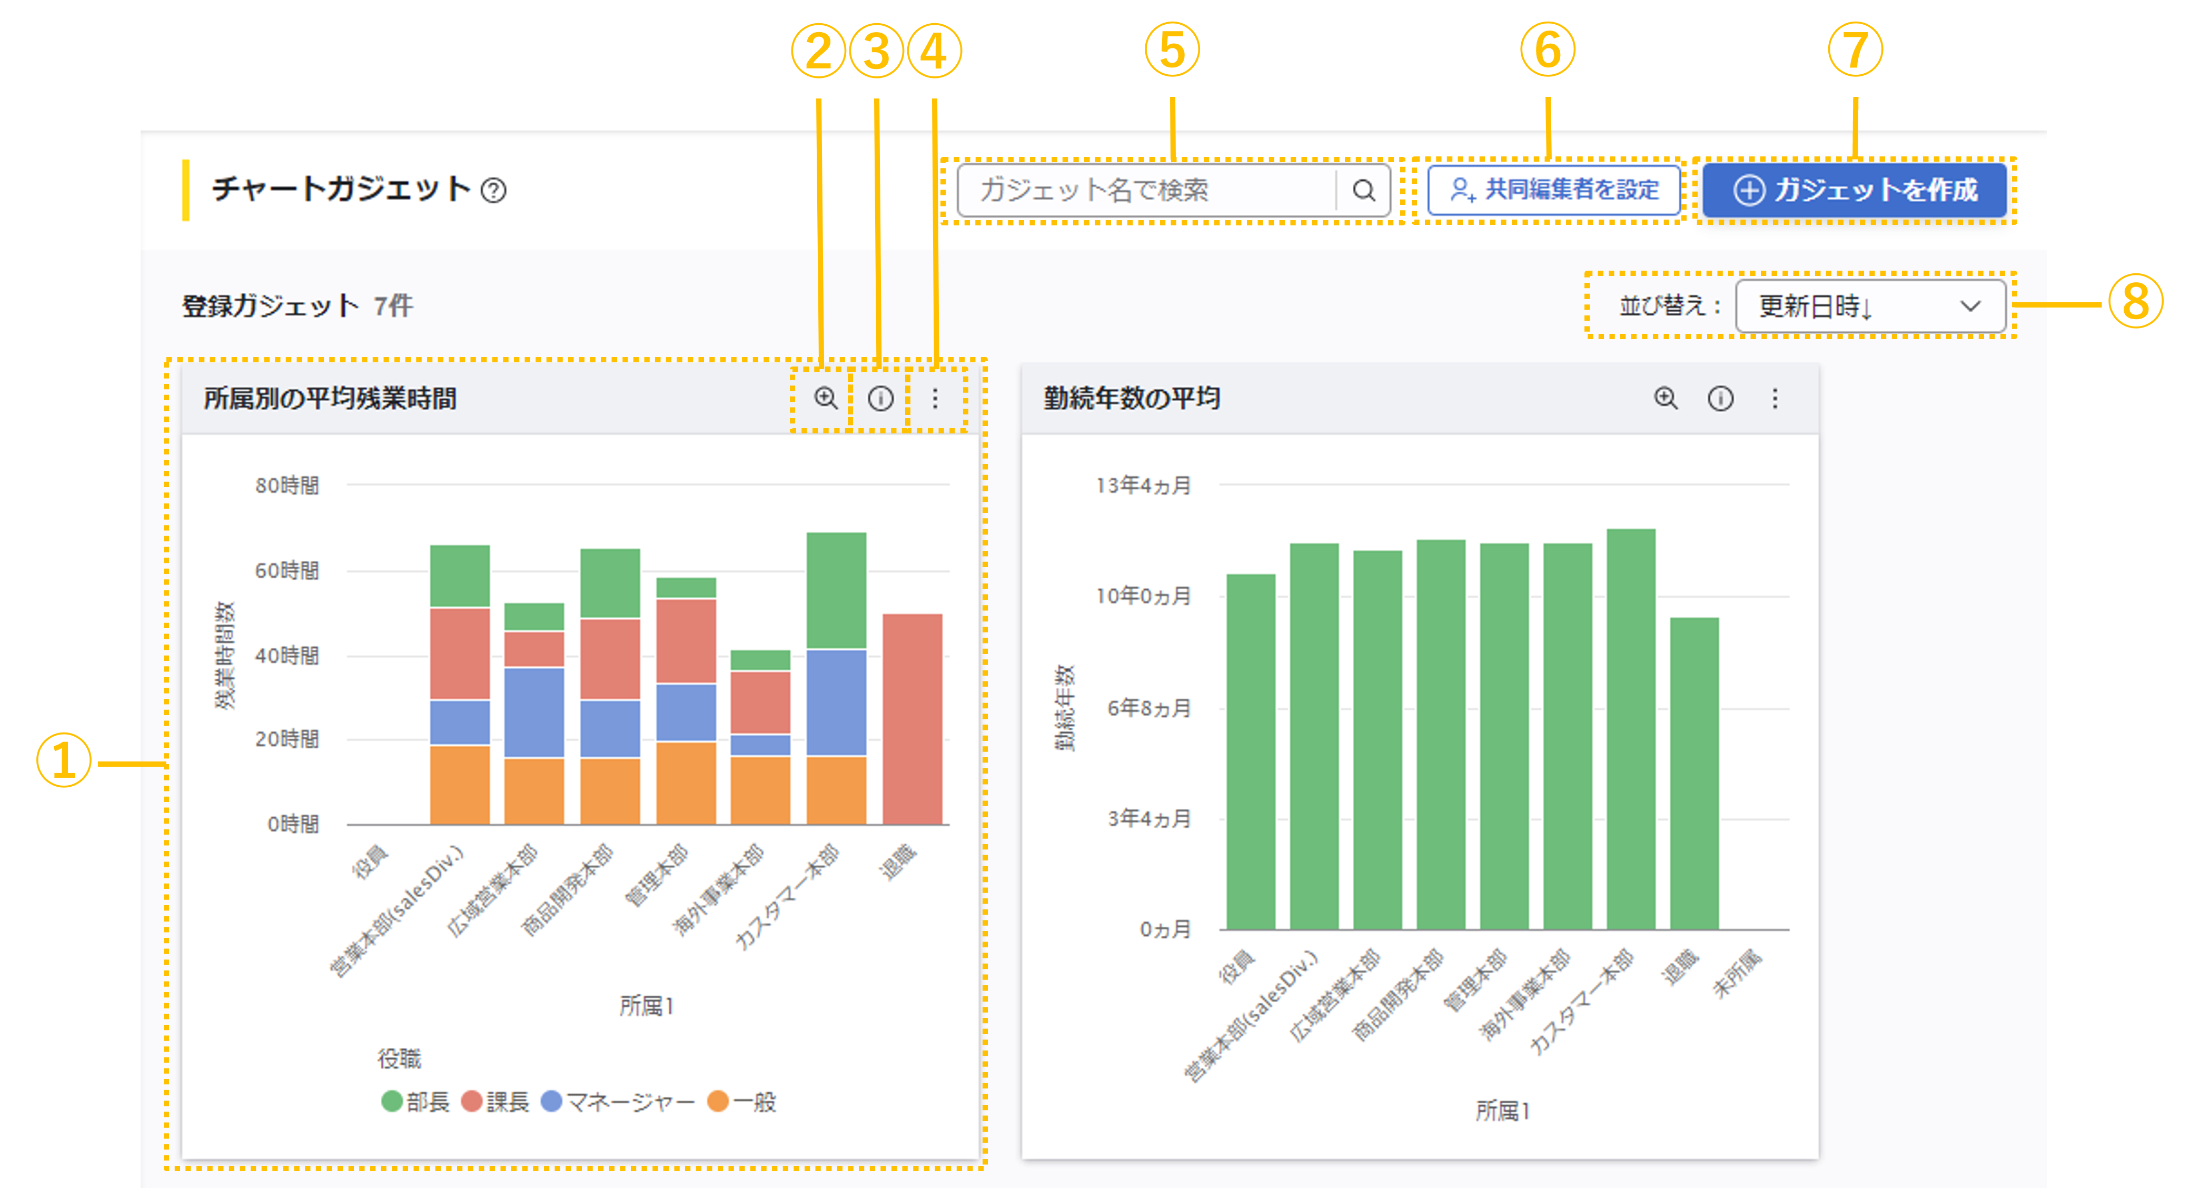Screen dimensions: 2200x1188
Task: Click the chevron arrow of 並び替え dropdown
Action: 1970,306
